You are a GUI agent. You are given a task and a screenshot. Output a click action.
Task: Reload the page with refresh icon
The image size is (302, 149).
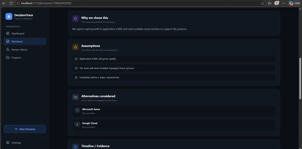[x=11, y=3]
